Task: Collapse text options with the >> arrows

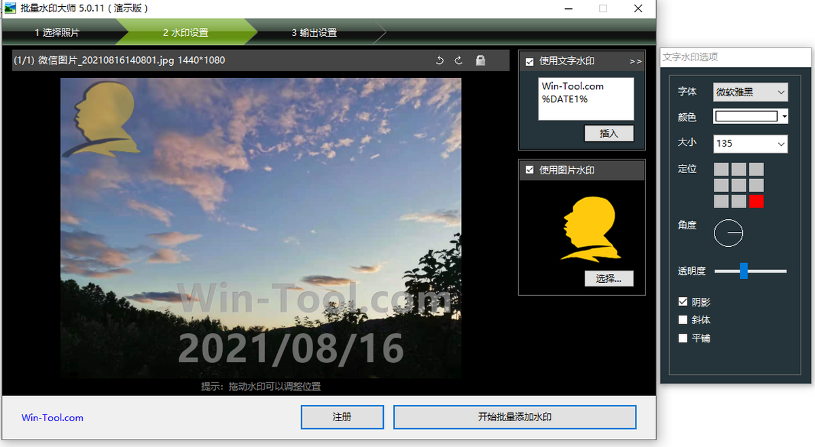Action: coord(635,61)
